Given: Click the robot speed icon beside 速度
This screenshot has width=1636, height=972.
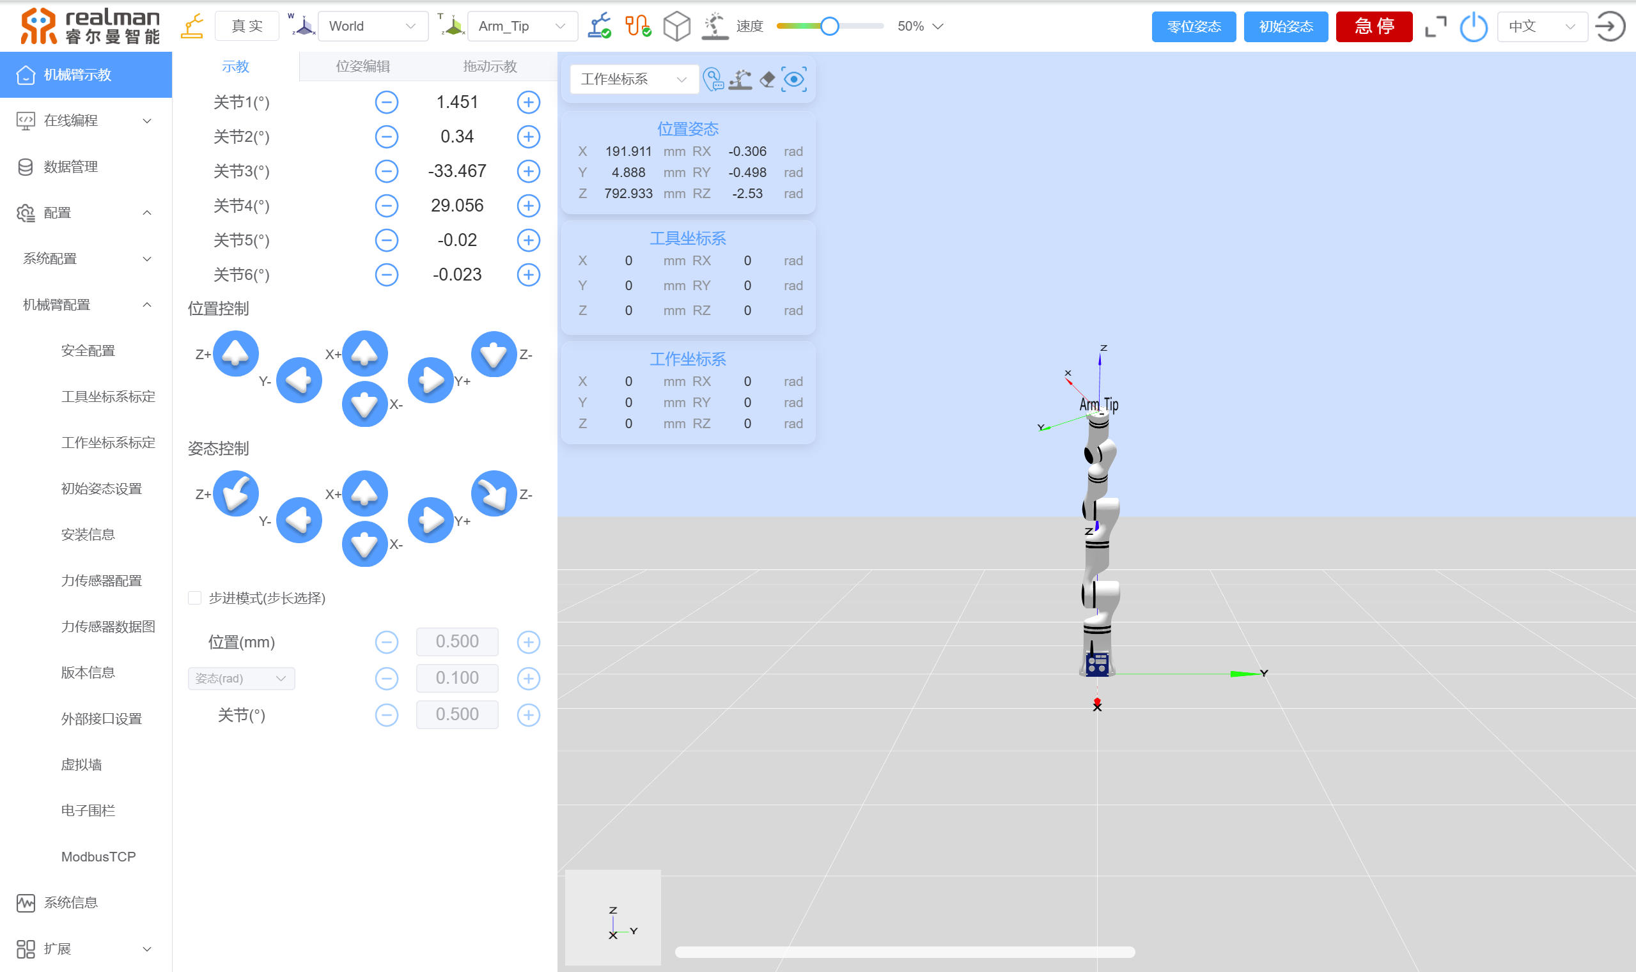Looking at the screenshot, I should coord(714,26).
